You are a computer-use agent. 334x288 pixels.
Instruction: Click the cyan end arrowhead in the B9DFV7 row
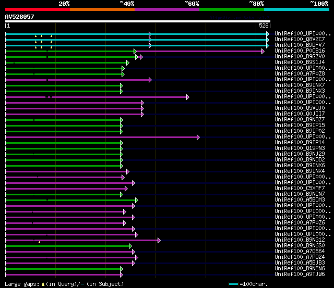pyautogui.click(x=268, y=45)
